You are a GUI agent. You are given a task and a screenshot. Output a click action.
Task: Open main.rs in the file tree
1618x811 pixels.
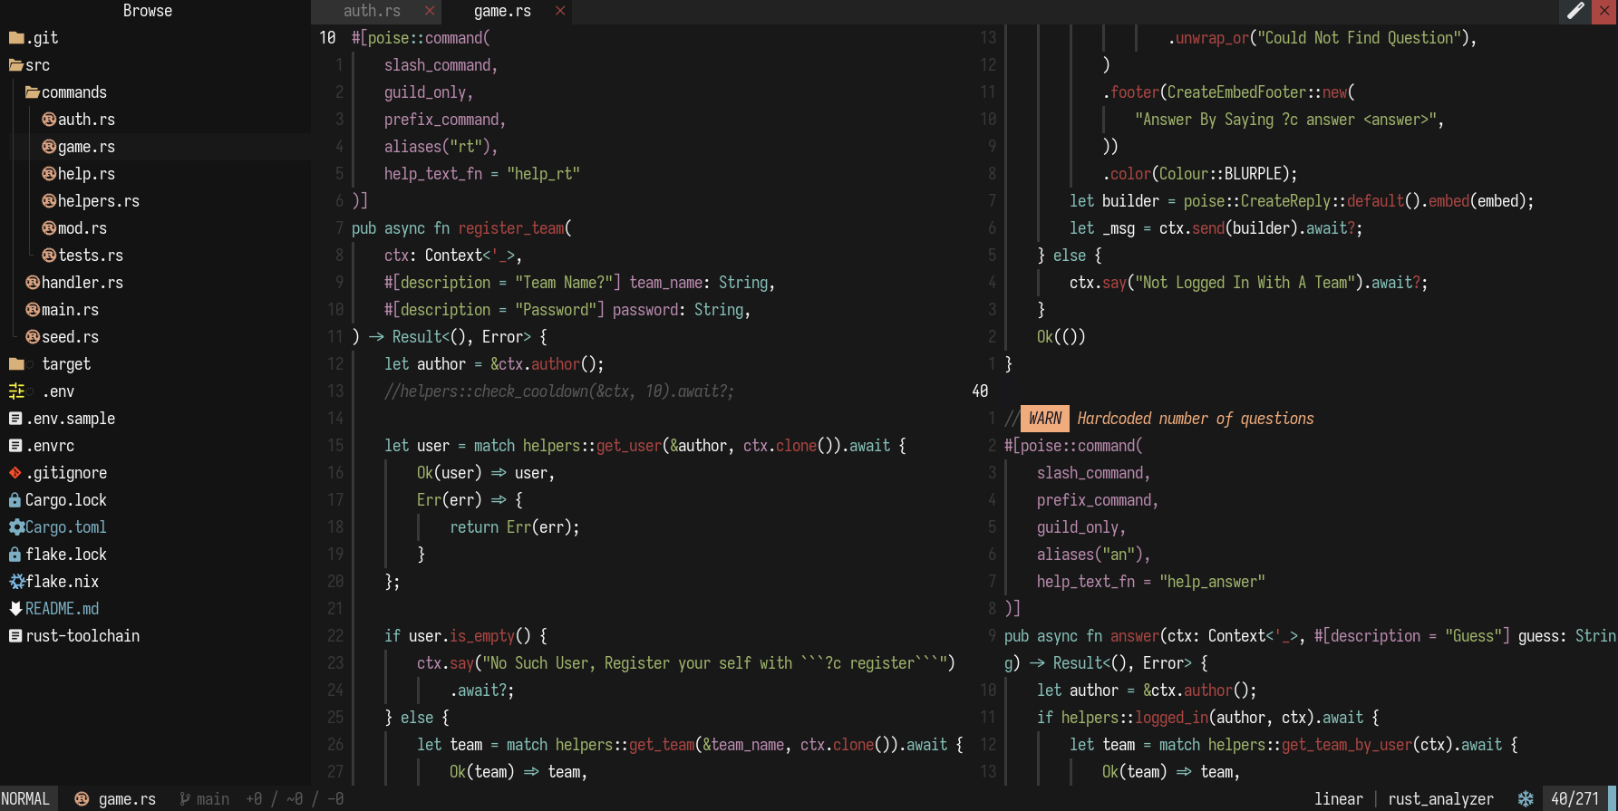coord(70,310)
